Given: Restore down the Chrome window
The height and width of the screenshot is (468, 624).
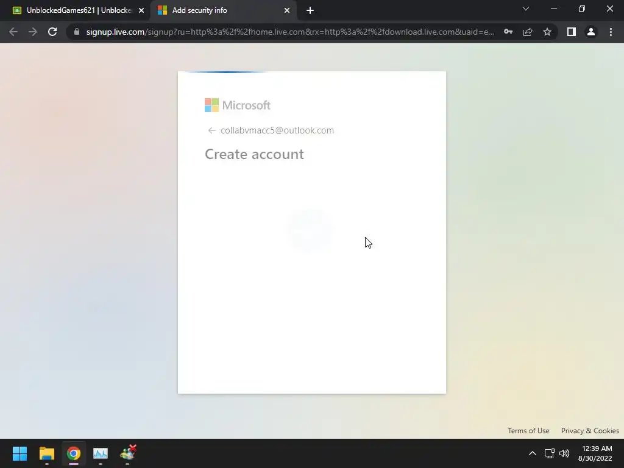Looking at the screenshot, I should click(582, 9).
